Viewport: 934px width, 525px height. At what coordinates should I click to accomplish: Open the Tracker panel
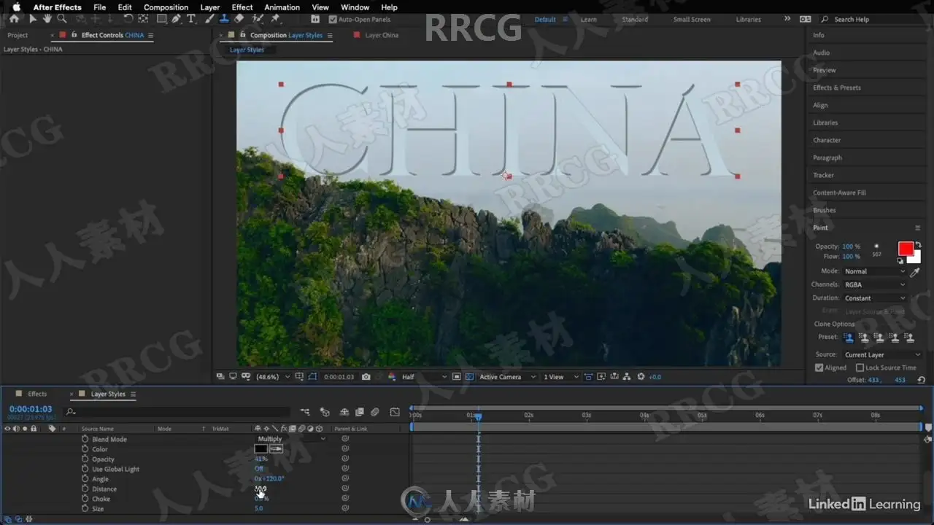[823, 175]
